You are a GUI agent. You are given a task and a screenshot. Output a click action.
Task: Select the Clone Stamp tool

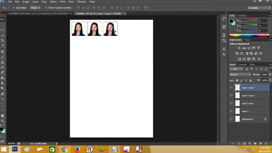[x=3, y=62]
